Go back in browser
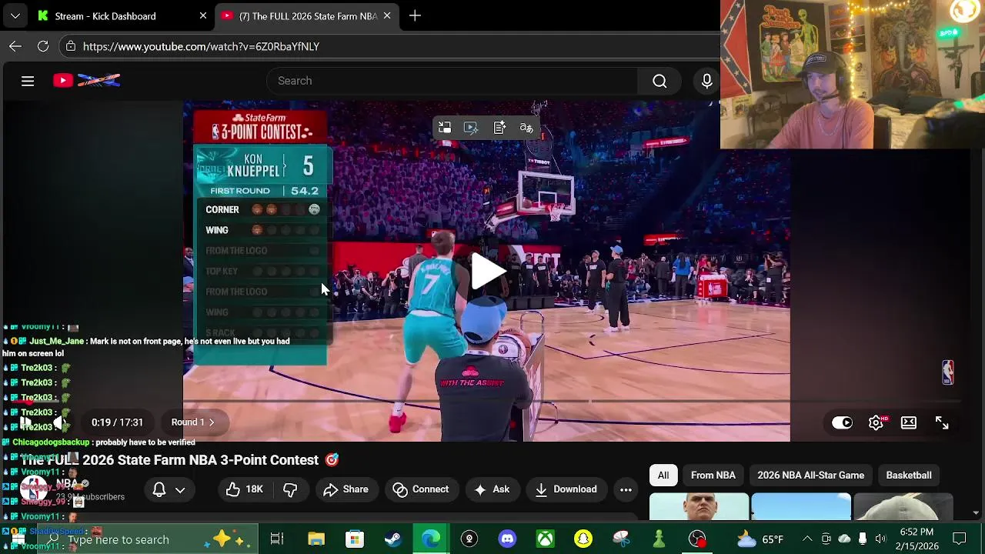 (x=15, y=46)
